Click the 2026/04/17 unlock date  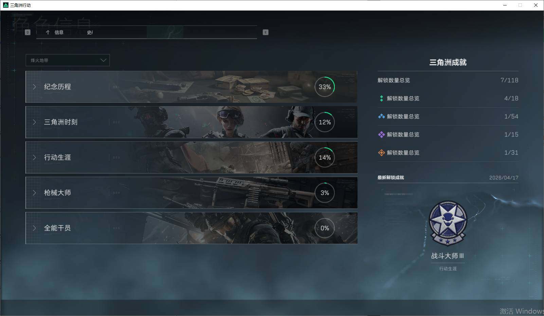coord(504,178)
